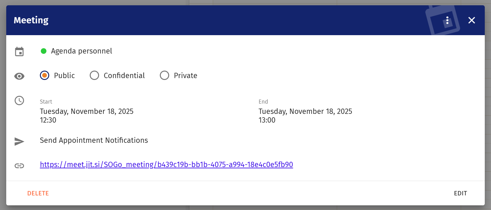491x210 pixels.
Task: Click the start date Tuesday, November 18
Action: (87, 111)
